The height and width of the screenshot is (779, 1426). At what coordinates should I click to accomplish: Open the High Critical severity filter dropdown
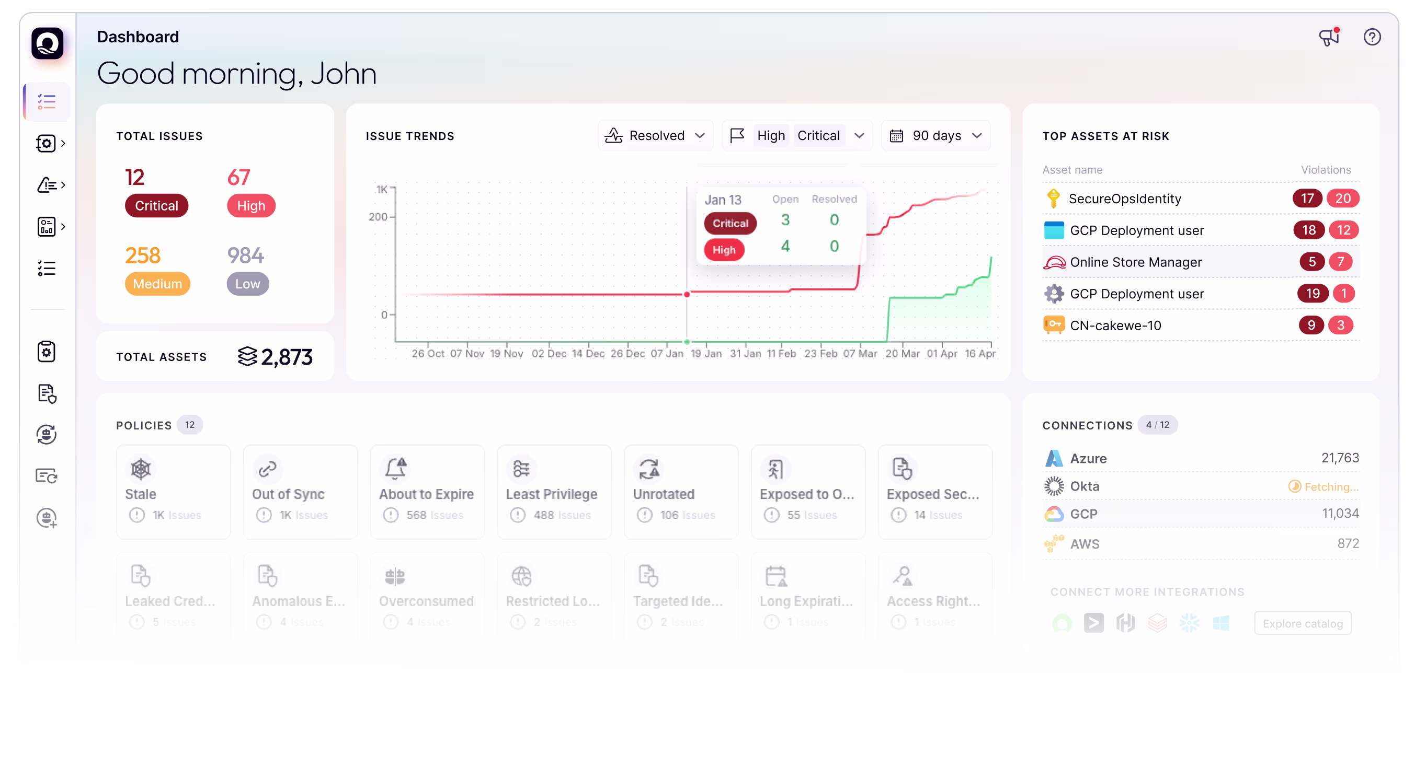pos(796,135)
